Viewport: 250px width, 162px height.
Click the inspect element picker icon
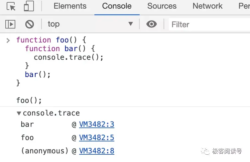tap(11, 6)
